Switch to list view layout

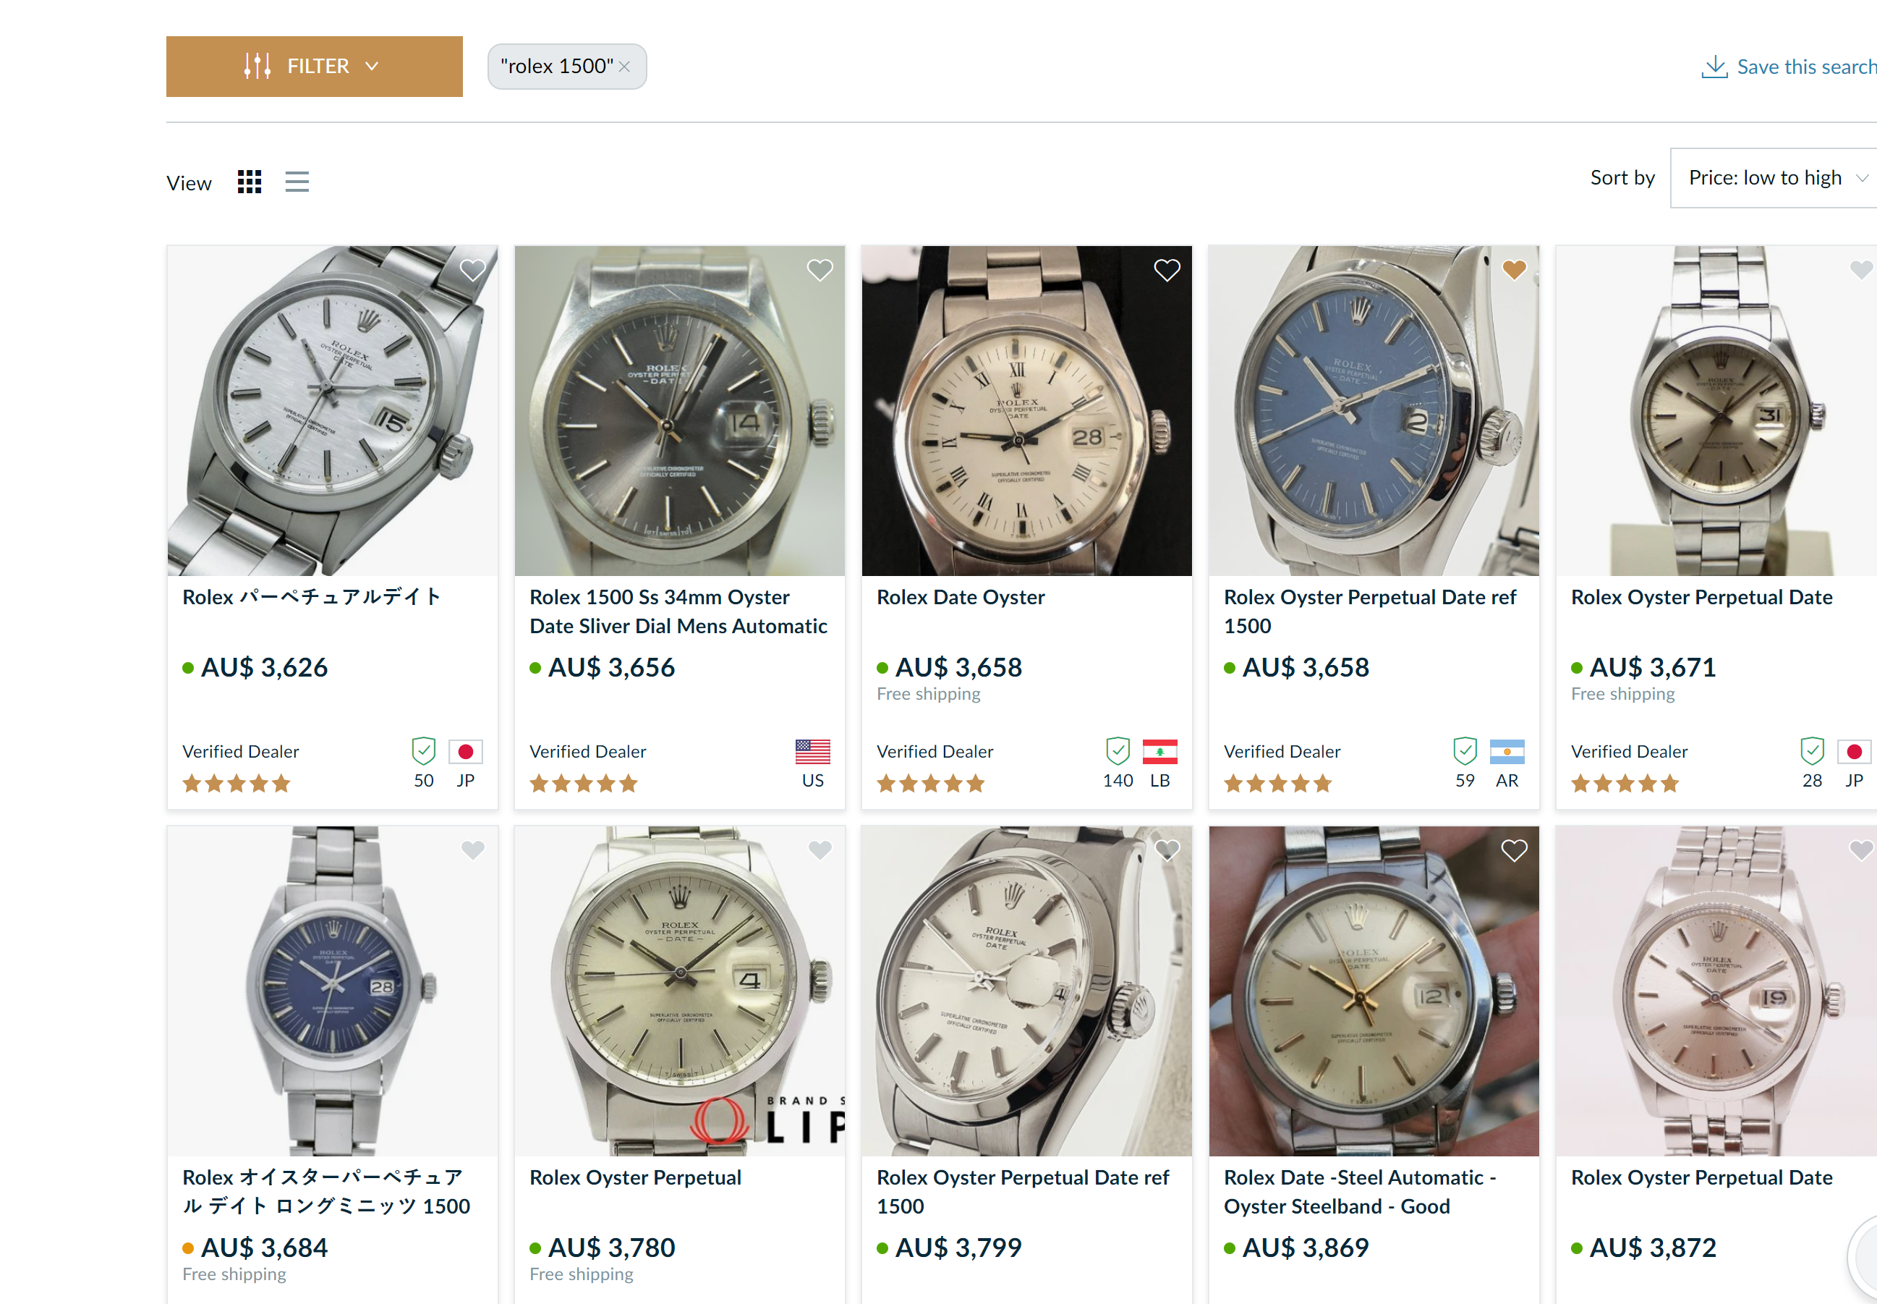click(x=297, y=182)
